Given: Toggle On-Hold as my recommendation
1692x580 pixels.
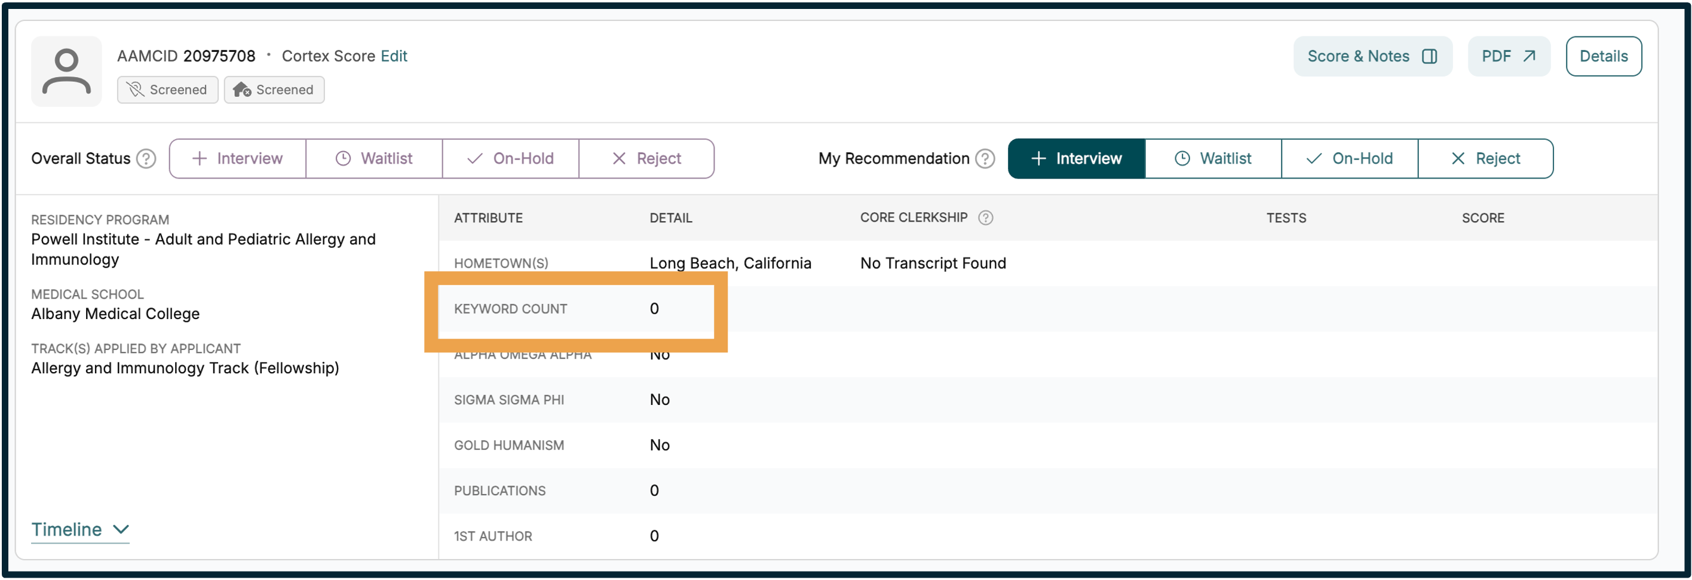Looking at the screenshot, I should pyautogui.click(x=1350, y=158).
